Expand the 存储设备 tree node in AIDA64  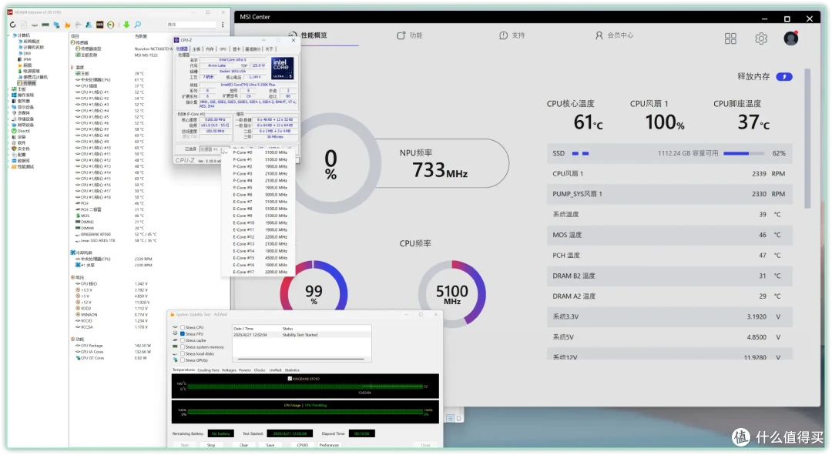(x=9, y=119)
